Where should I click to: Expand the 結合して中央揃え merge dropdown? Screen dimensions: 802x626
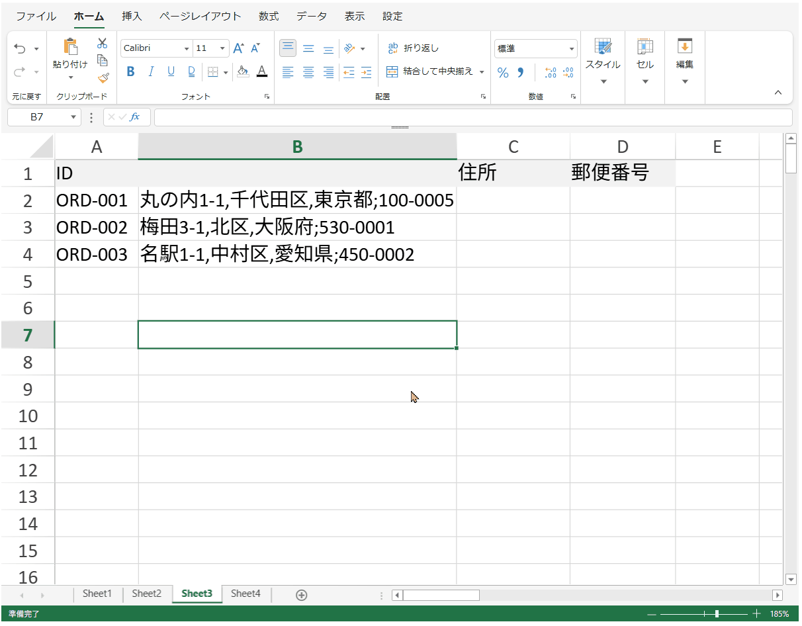pyautogui.click(x=482, y=73)
